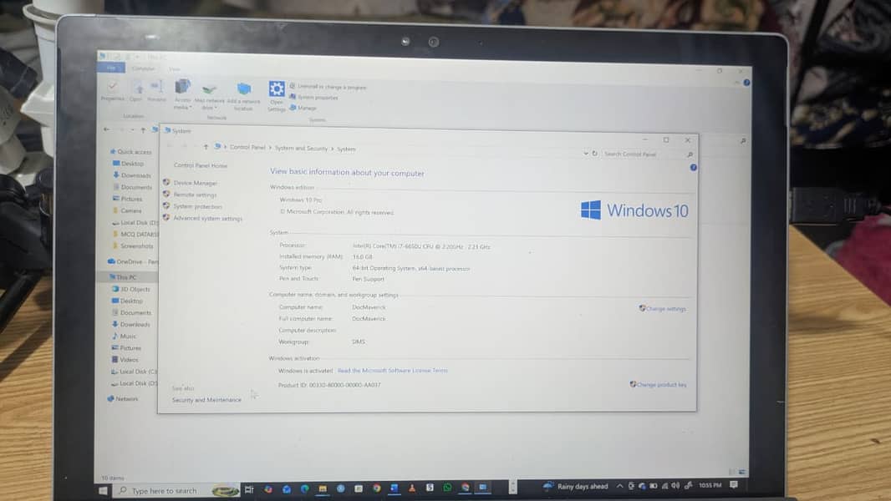Open WhatsApp icon on the taskbar
Image resolution: width=891 pixels, height=501 pixels.
click(x=447, y=488)
